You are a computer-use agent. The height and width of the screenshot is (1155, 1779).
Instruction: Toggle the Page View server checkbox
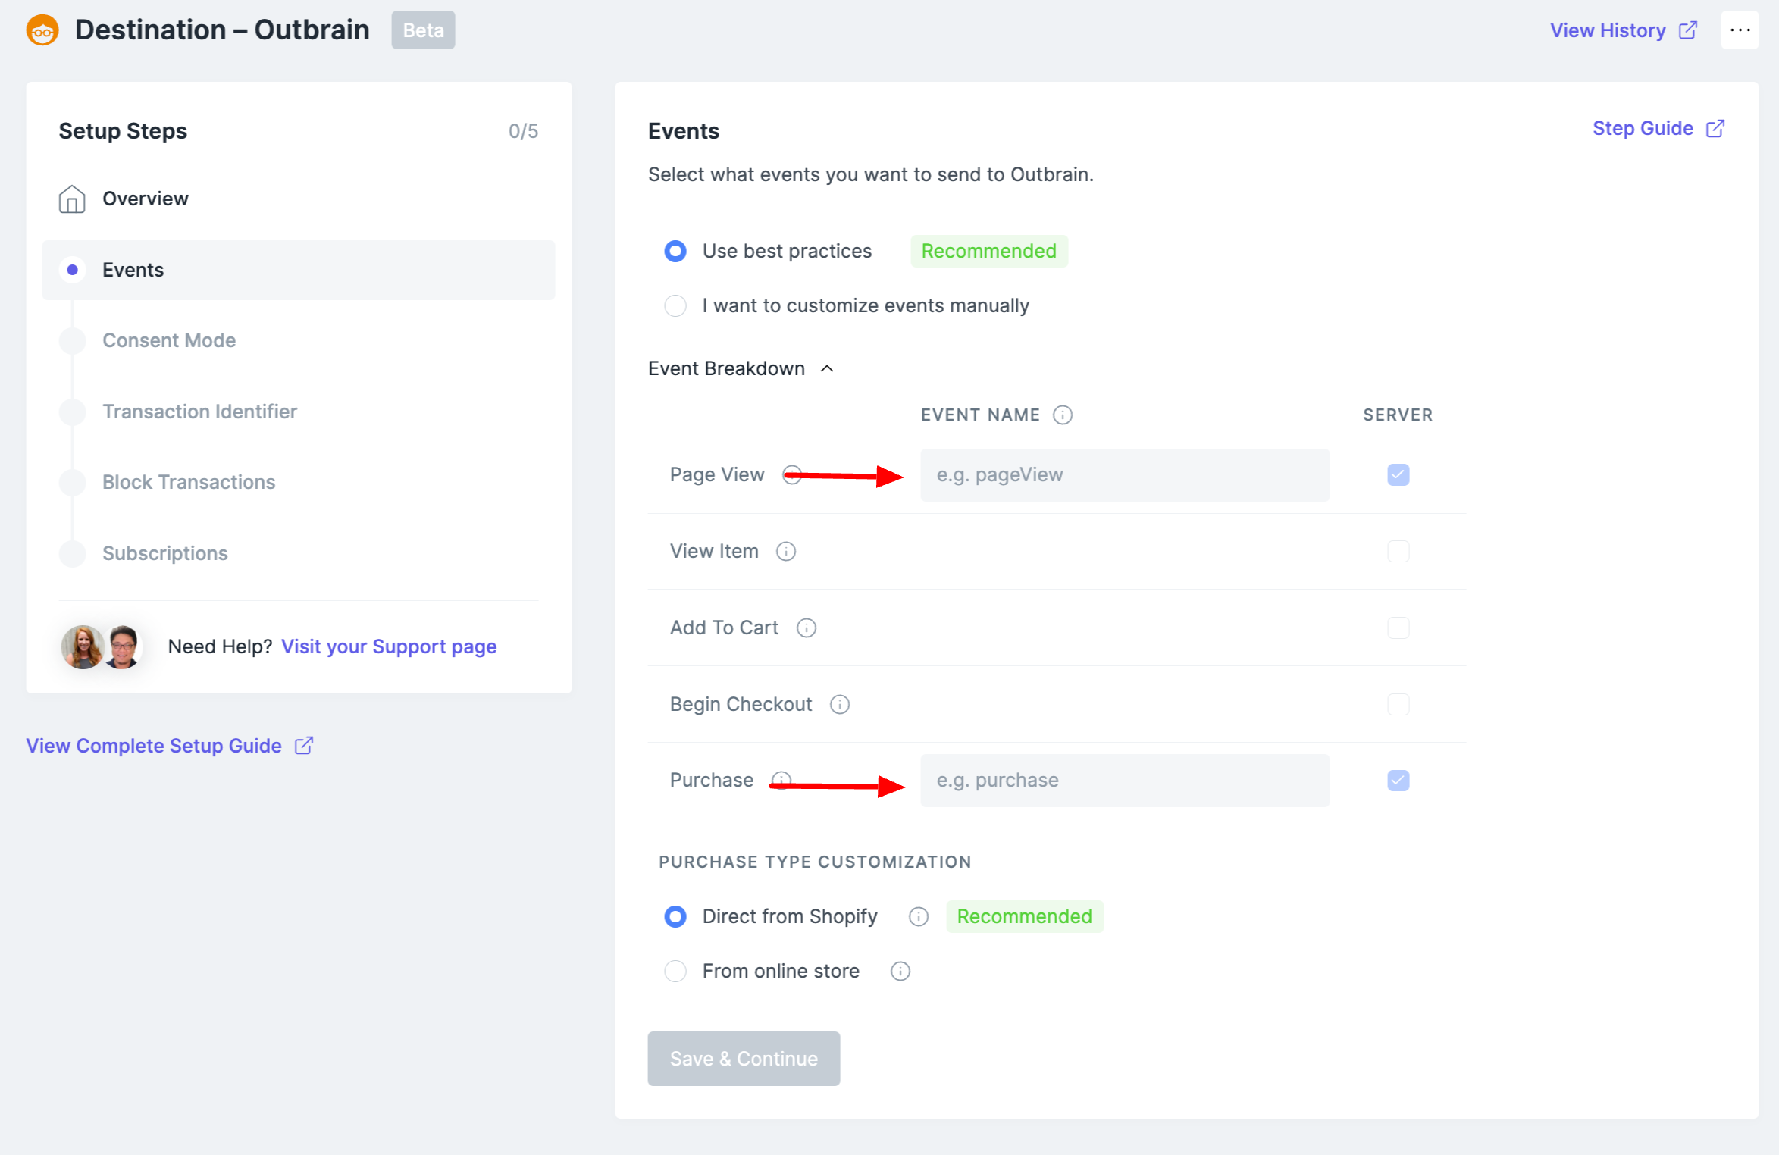point(1398,474)
